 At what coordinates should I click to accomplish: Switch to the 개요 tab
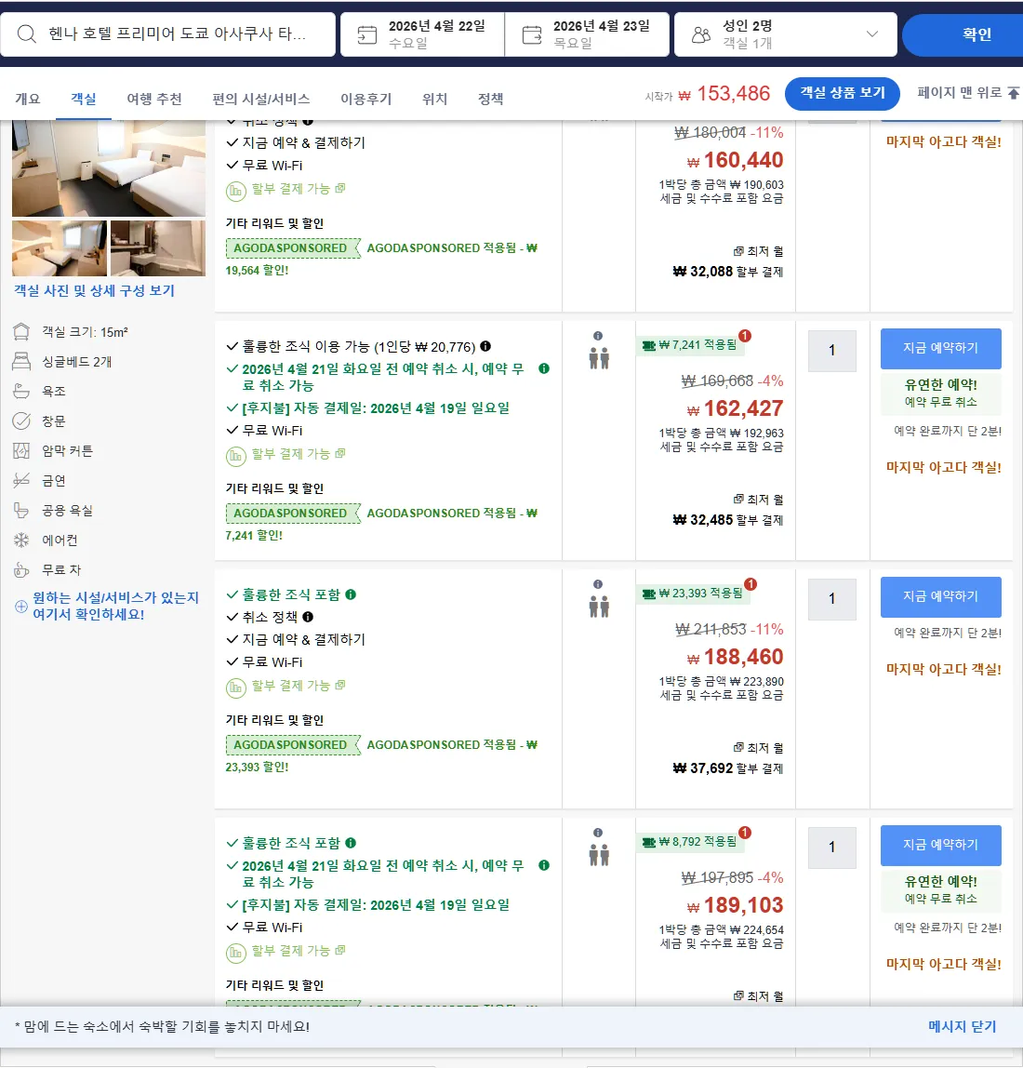(x=28, y=99)
